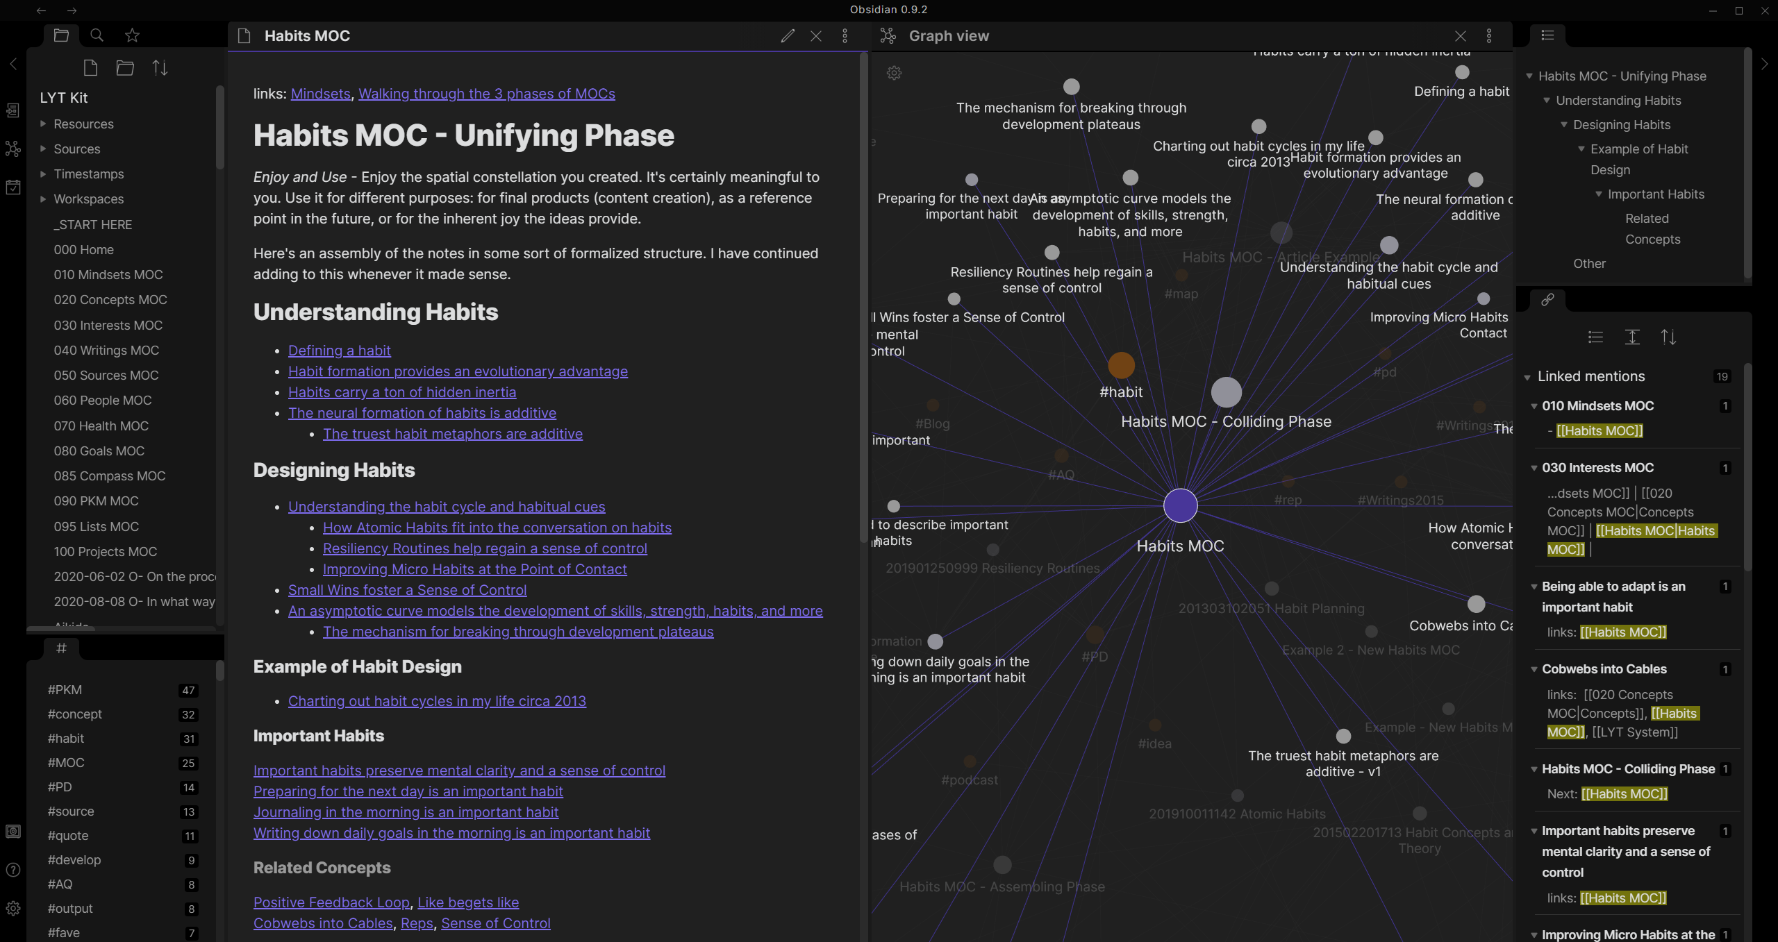Image resolution: width=1778 pixels, height=942 pixels.
Task: Expand the Habits MOC - Unifying Phase tree
Action: click(x=1531, y=74)
